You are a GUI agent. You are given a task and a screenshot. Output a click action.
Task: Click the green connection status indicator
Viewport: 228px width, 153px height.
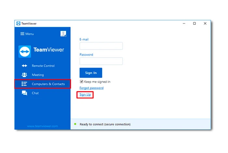(75, 124)
